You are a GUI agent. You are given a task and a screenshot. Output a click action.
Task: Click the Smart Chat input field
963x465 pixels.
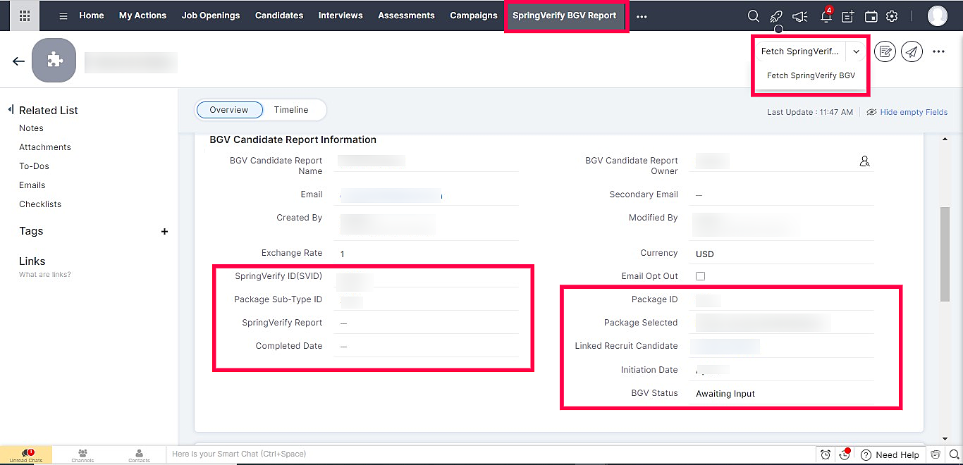(x=491, y=454)
